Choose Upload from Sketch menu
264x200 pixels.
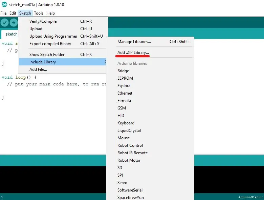tap(63, 29)
